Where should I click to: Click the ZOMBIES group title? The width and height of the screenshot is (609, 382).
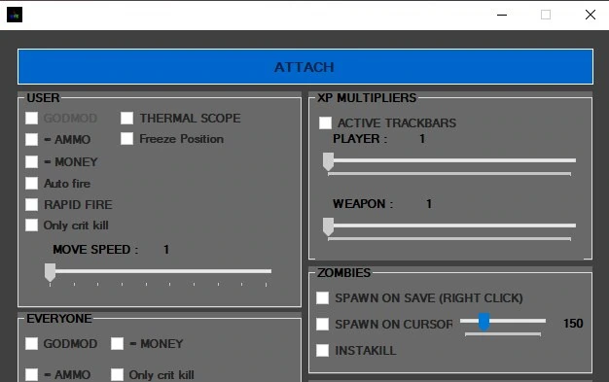pyautogui.click(x=343, y=273)
